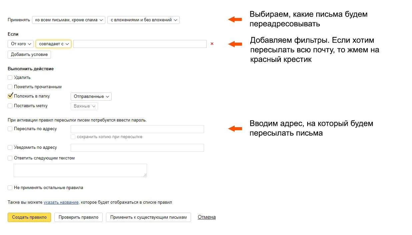This screenshot has height=235, width=412.
Task: Tick the 'Пометить прочитанным' checkbox
Action: coord(10,87)
